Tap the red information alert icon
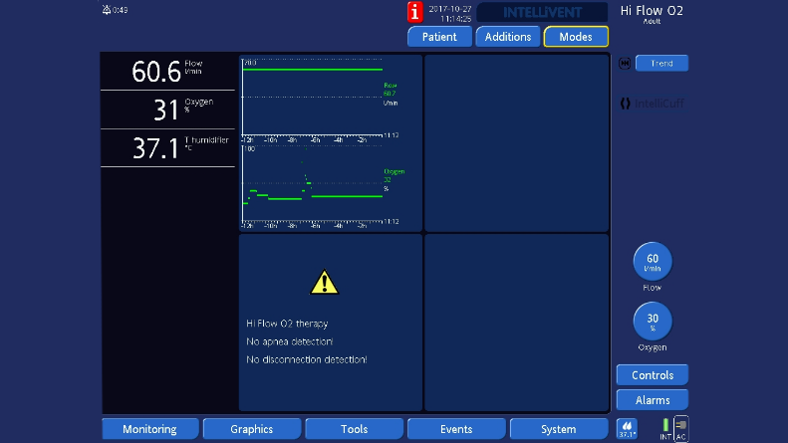 pos(415,12)
